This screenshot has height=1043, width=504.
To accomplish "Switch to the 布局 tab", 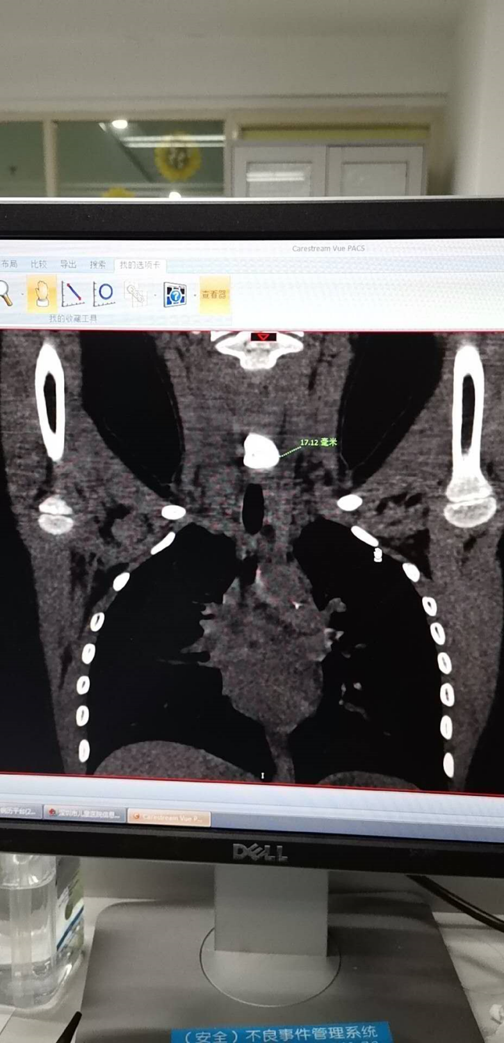I will pyautogui.click(x=9, y=264).
